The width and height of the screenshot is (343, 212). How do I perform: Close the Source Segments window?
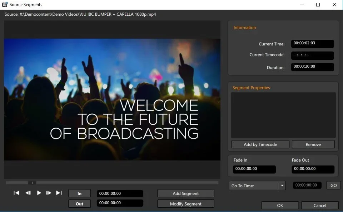click(334, 5)
